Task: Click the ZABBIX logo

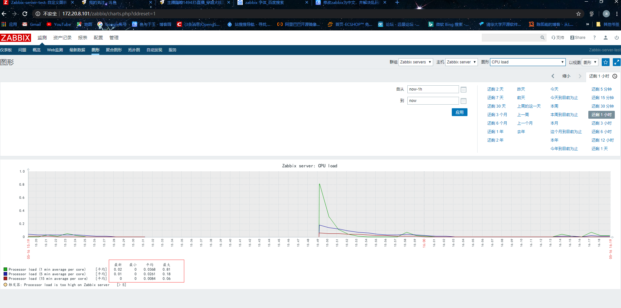Action: pos(16,38)
